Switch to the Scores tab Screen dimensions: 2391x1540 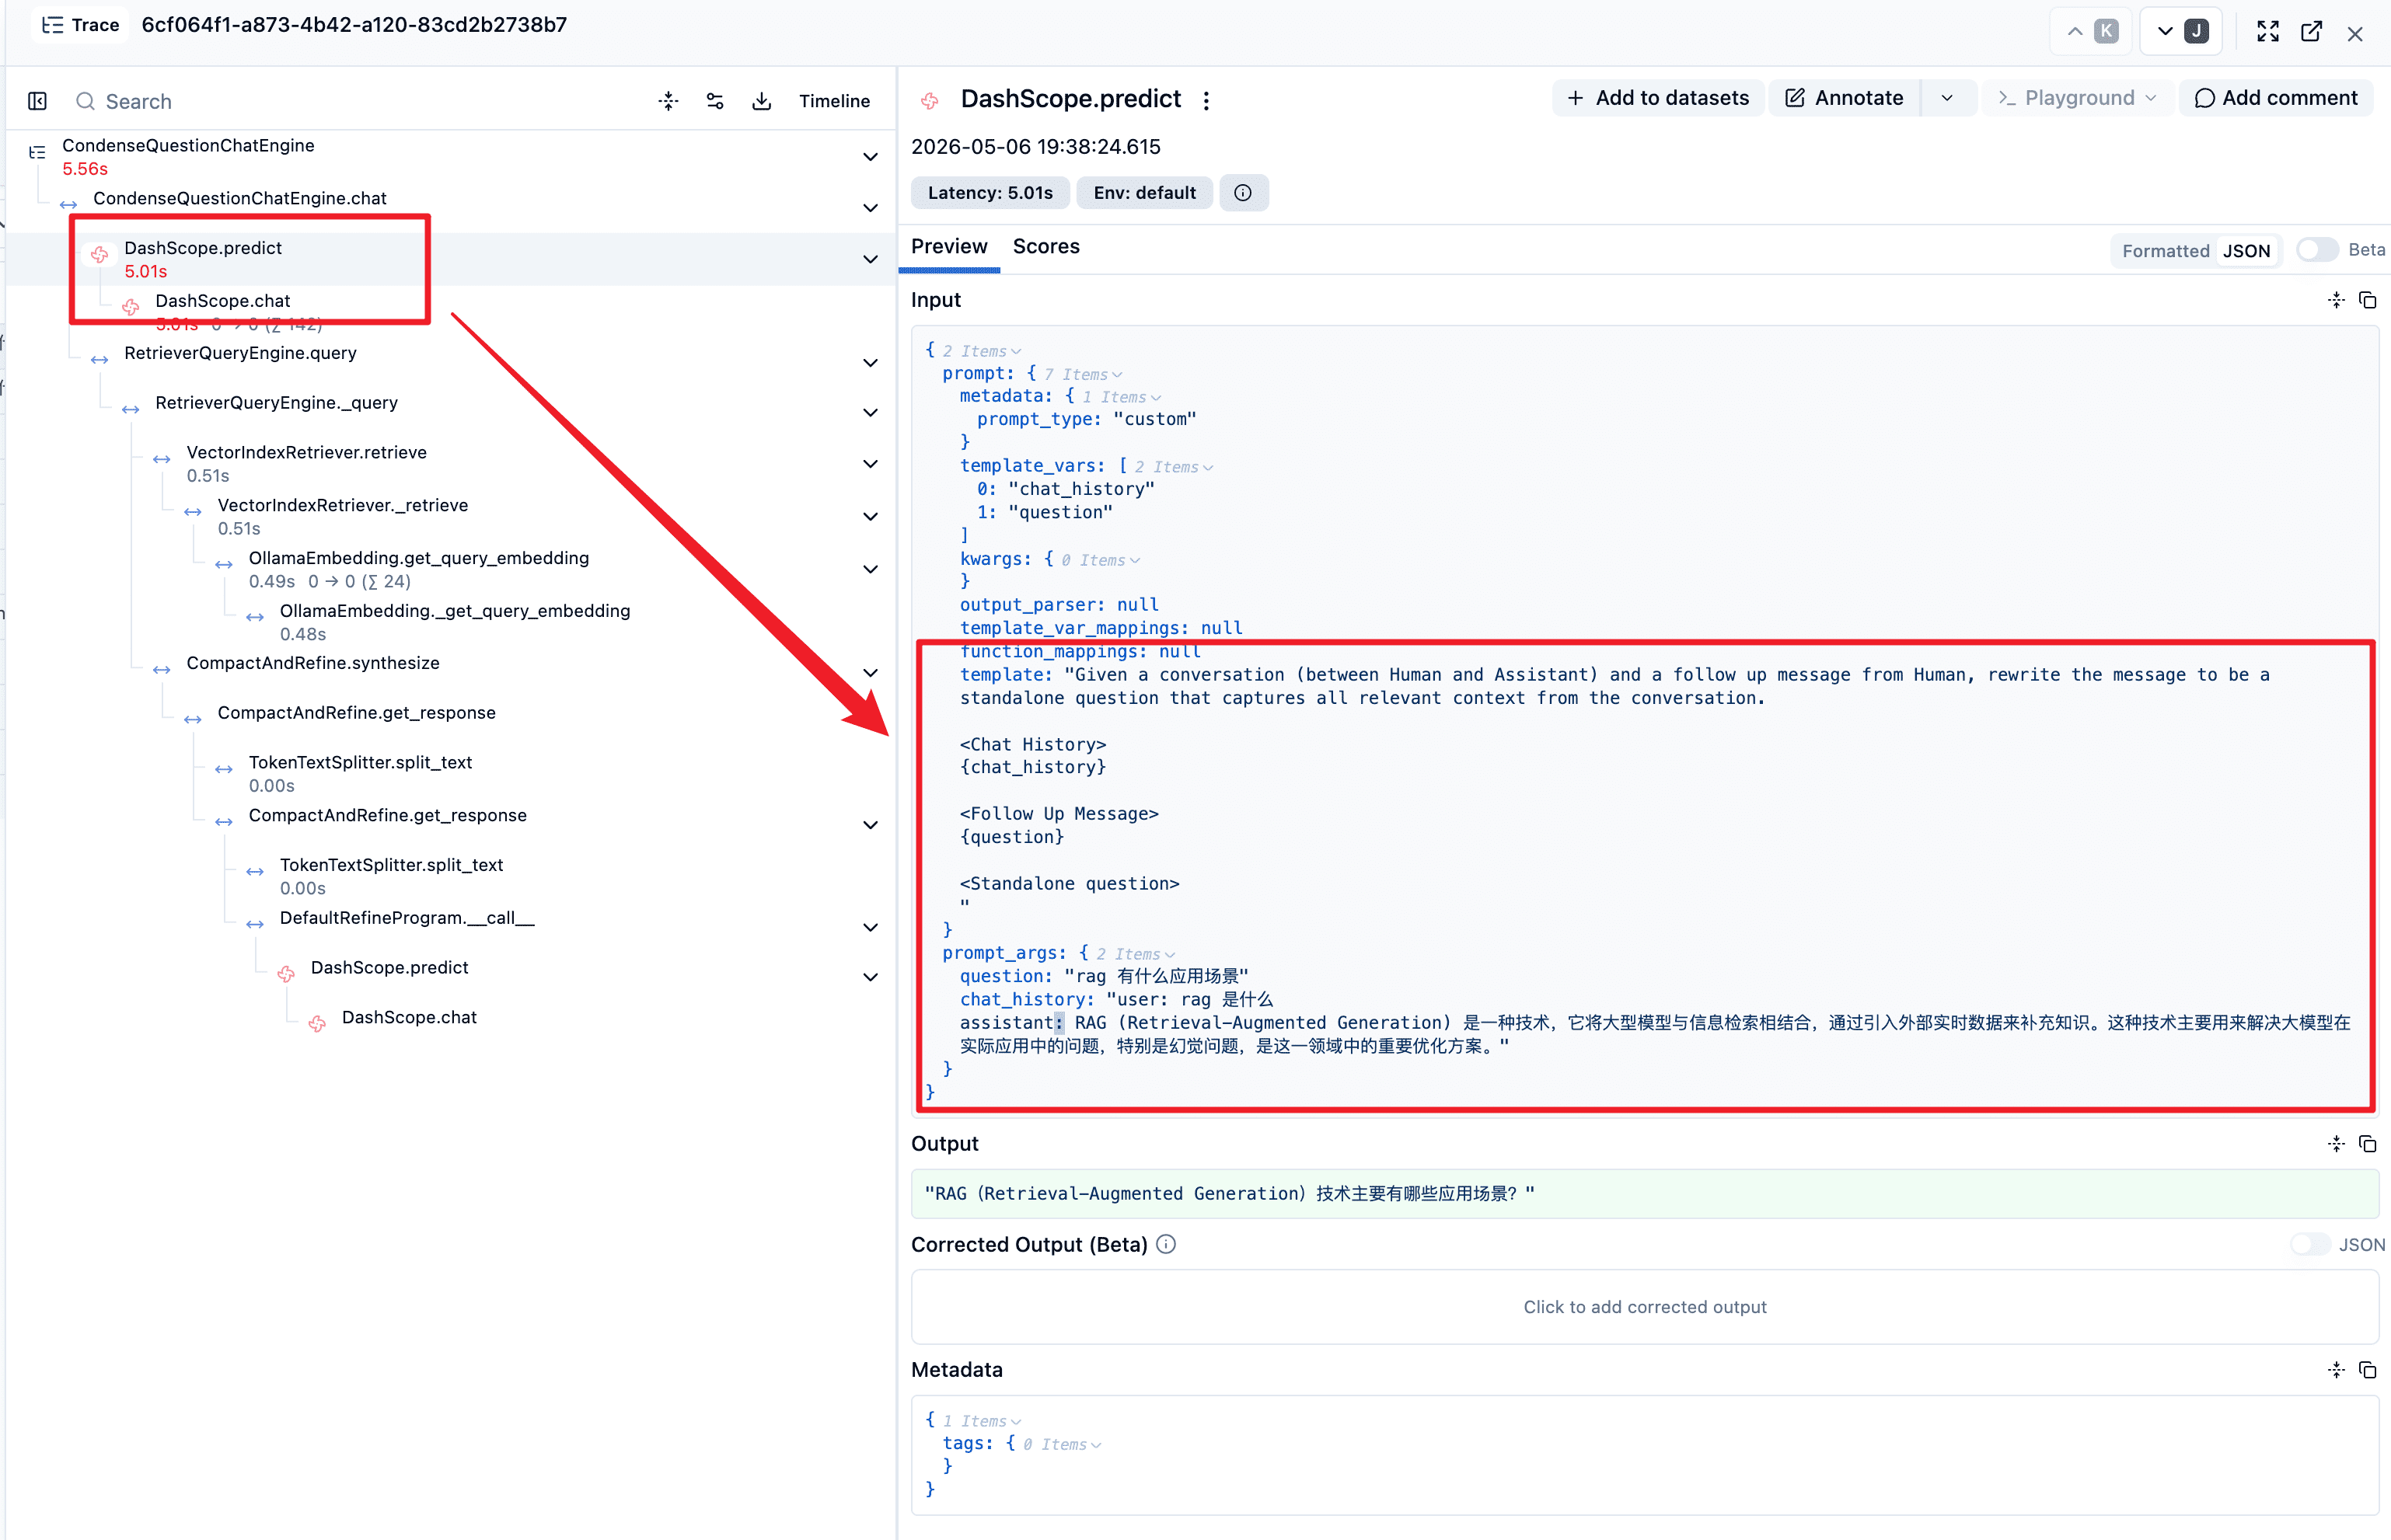[x=1045, y=247]
